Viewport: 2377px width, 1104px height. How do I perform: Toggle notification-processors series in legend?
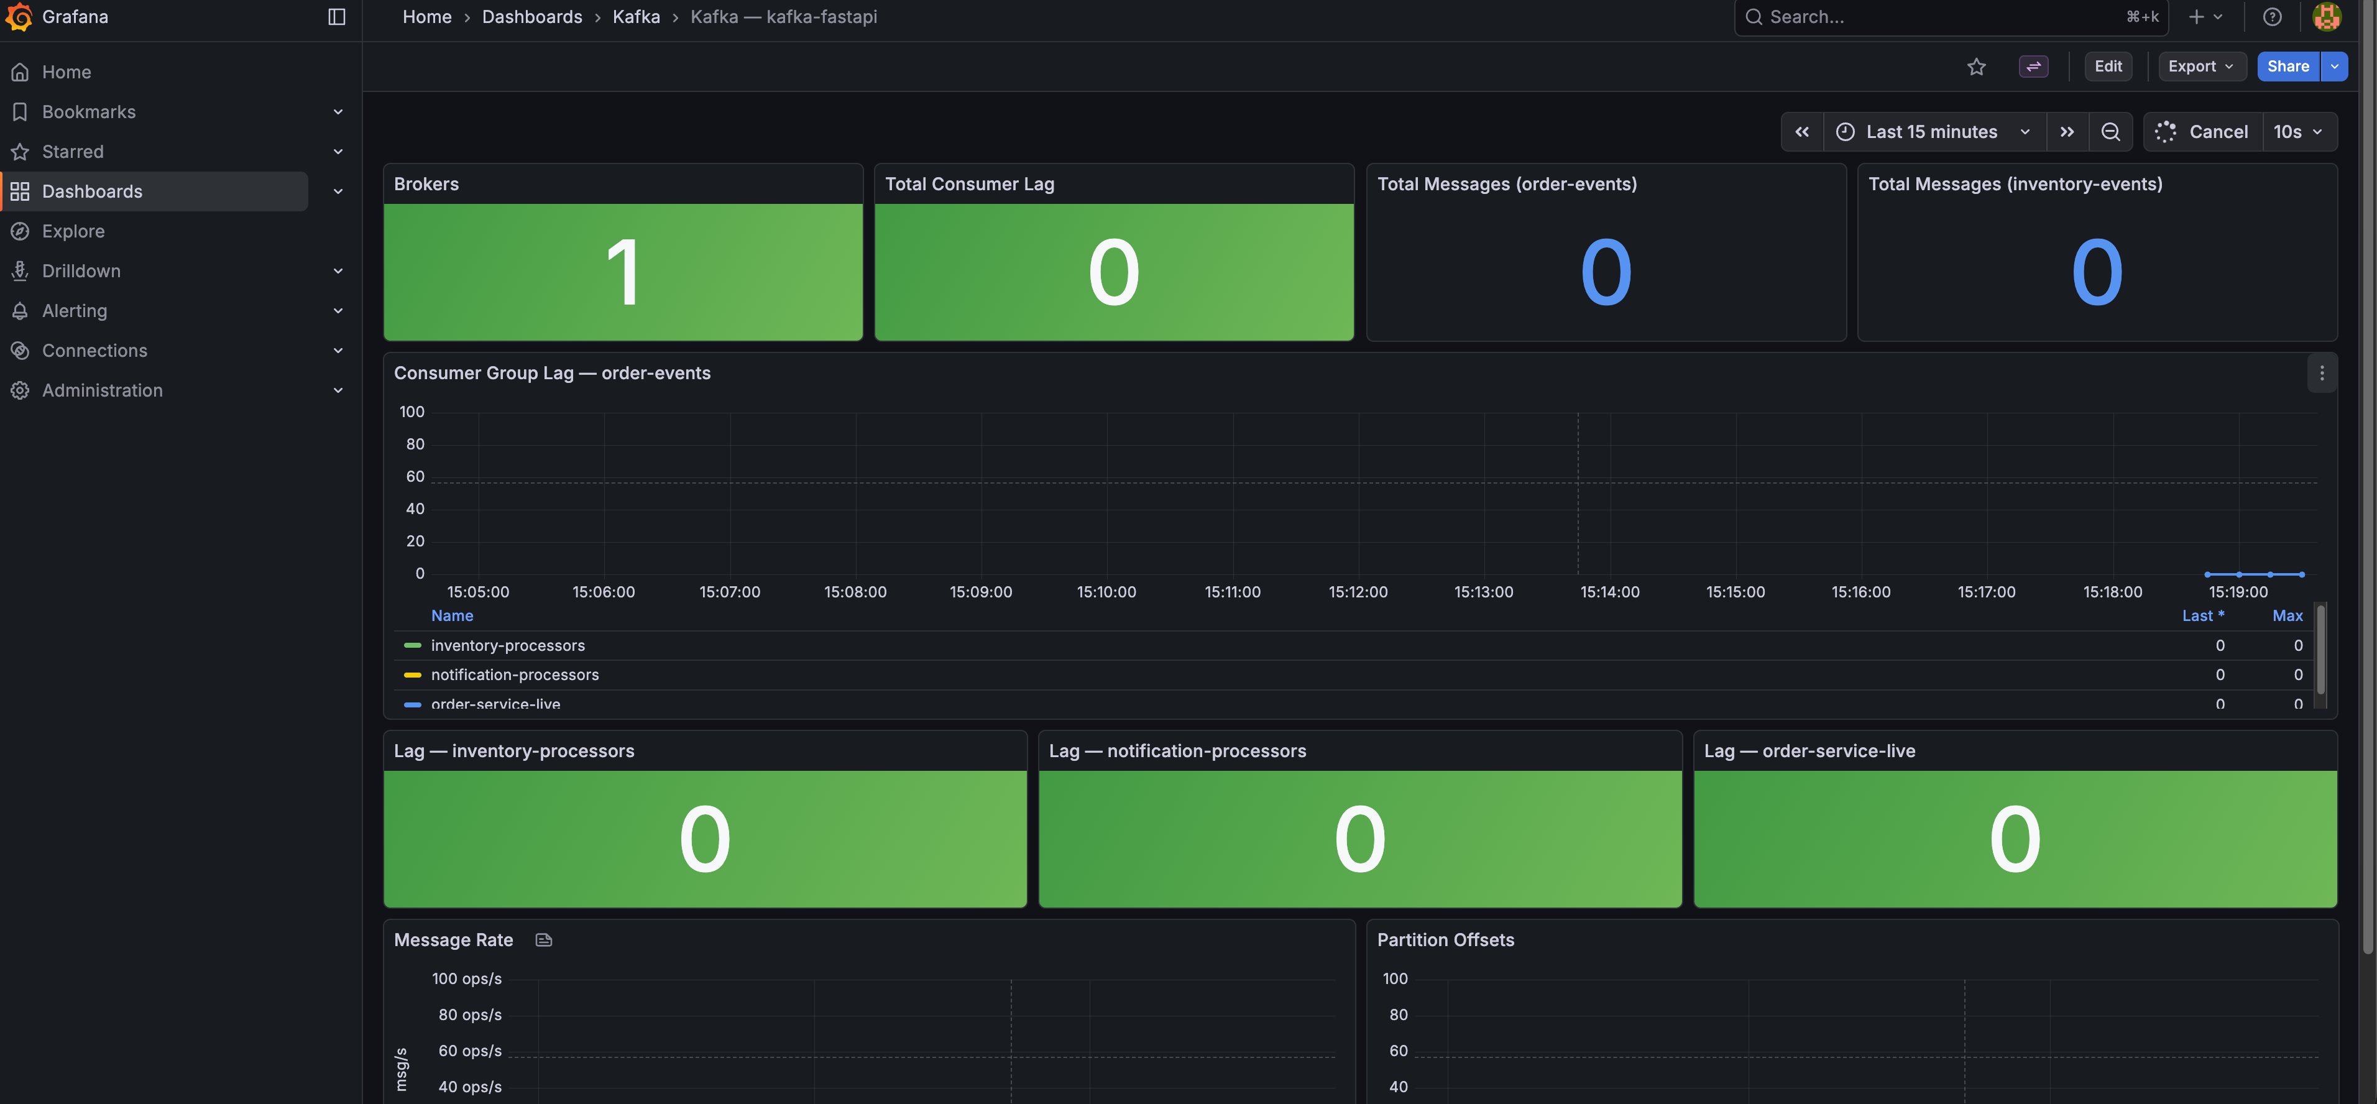[x=515, y=674]
